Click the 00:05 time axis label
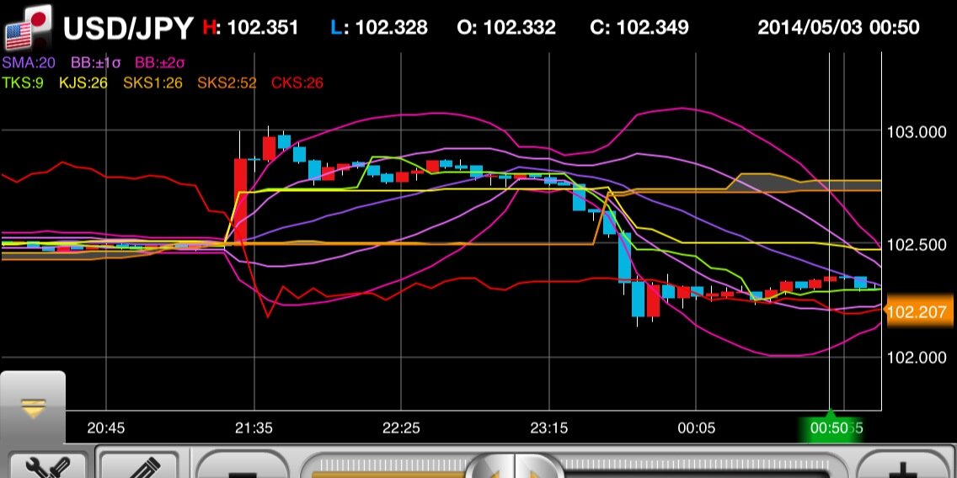 coord(696,428)
